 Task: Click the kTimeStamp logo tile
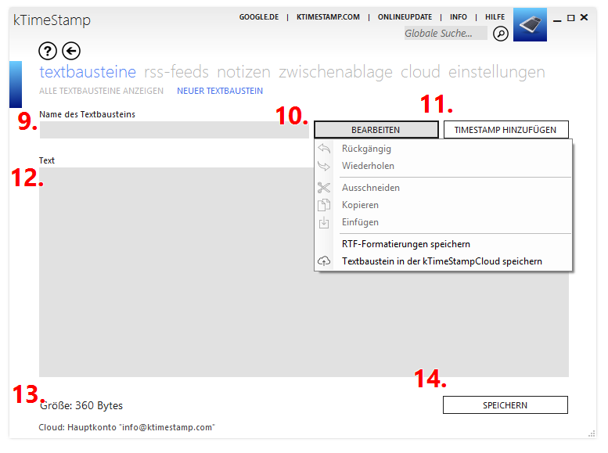tap(530, 25)
